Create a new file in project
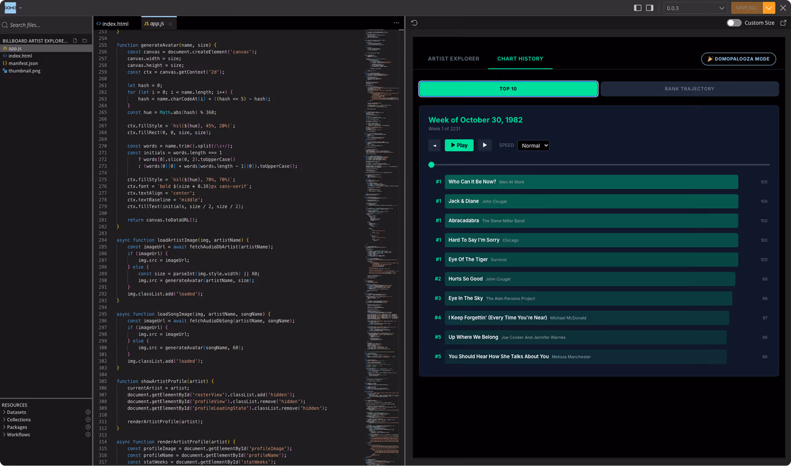This screenshot has width=791, height=466. tap(75, 41)
